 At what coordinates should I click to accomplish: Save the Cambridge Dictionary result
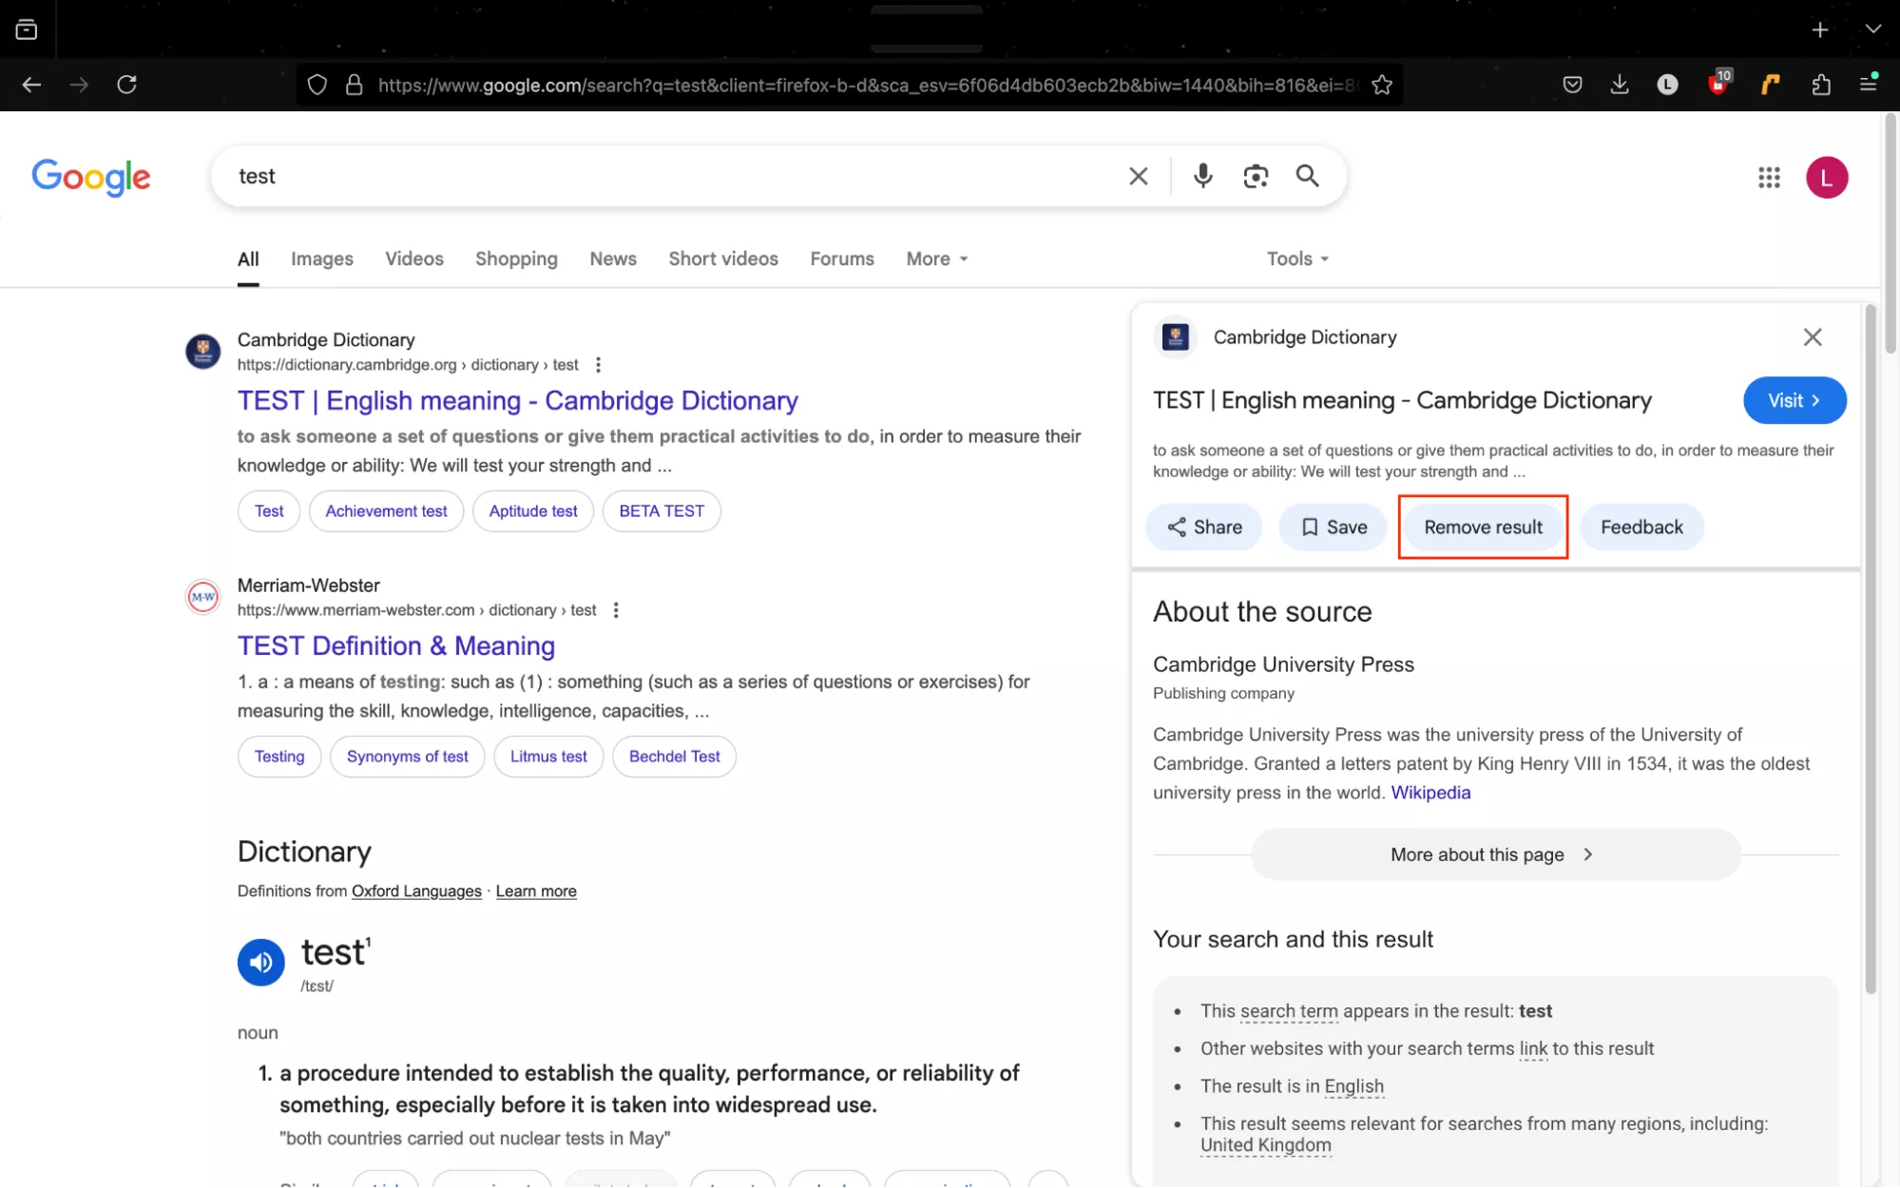(1333, 527)
